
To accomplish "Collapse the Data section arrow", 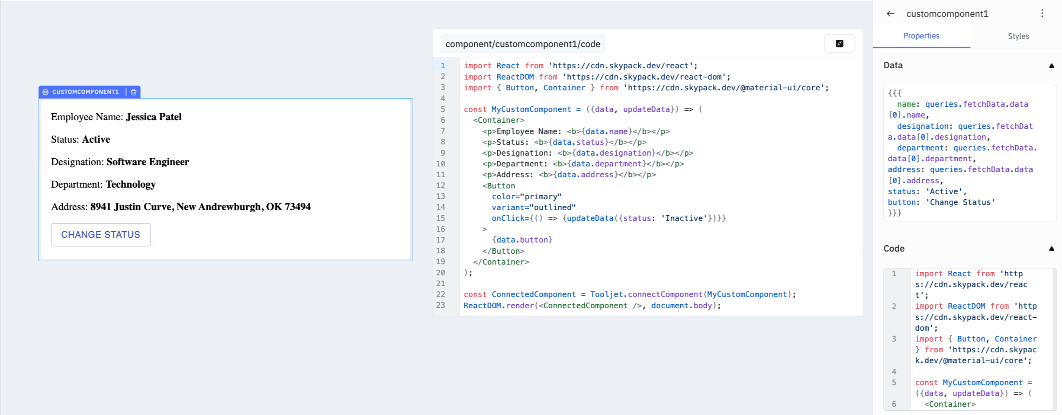I will 1051,66.
